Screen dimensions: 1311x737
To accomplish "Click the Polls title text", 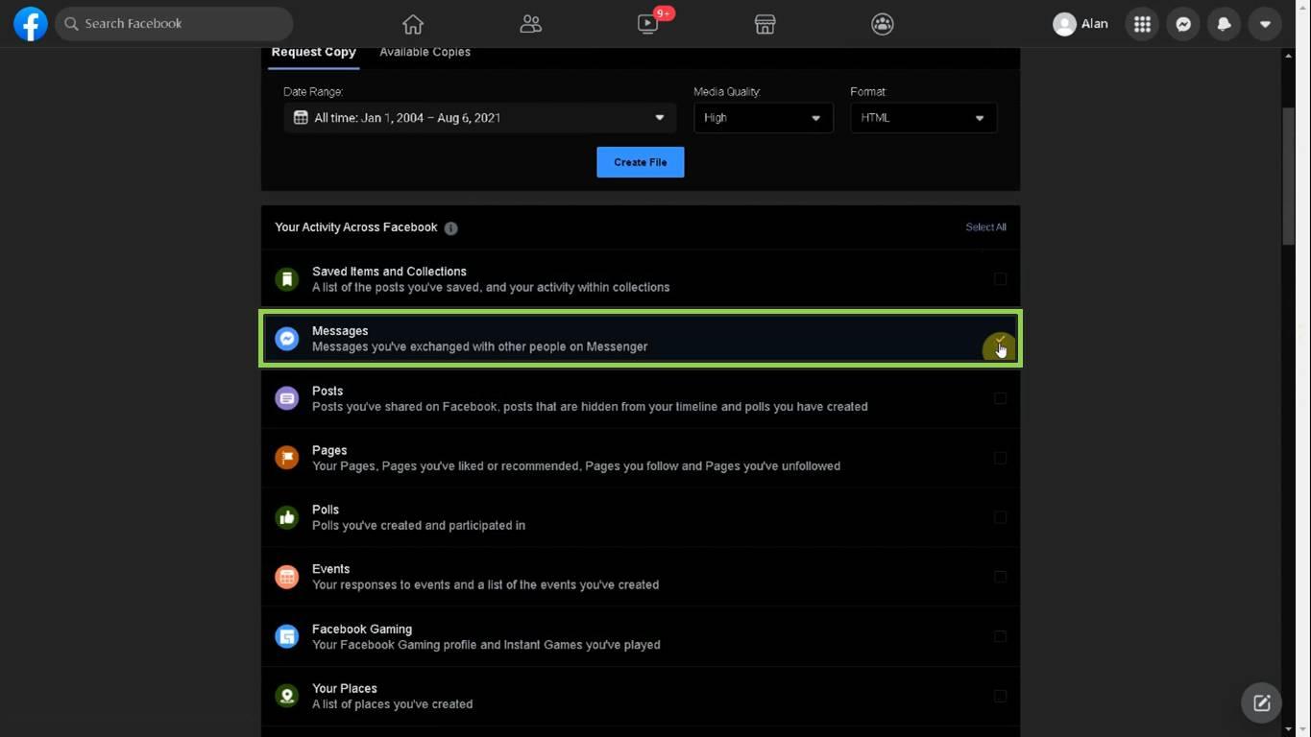I will 326,510.
